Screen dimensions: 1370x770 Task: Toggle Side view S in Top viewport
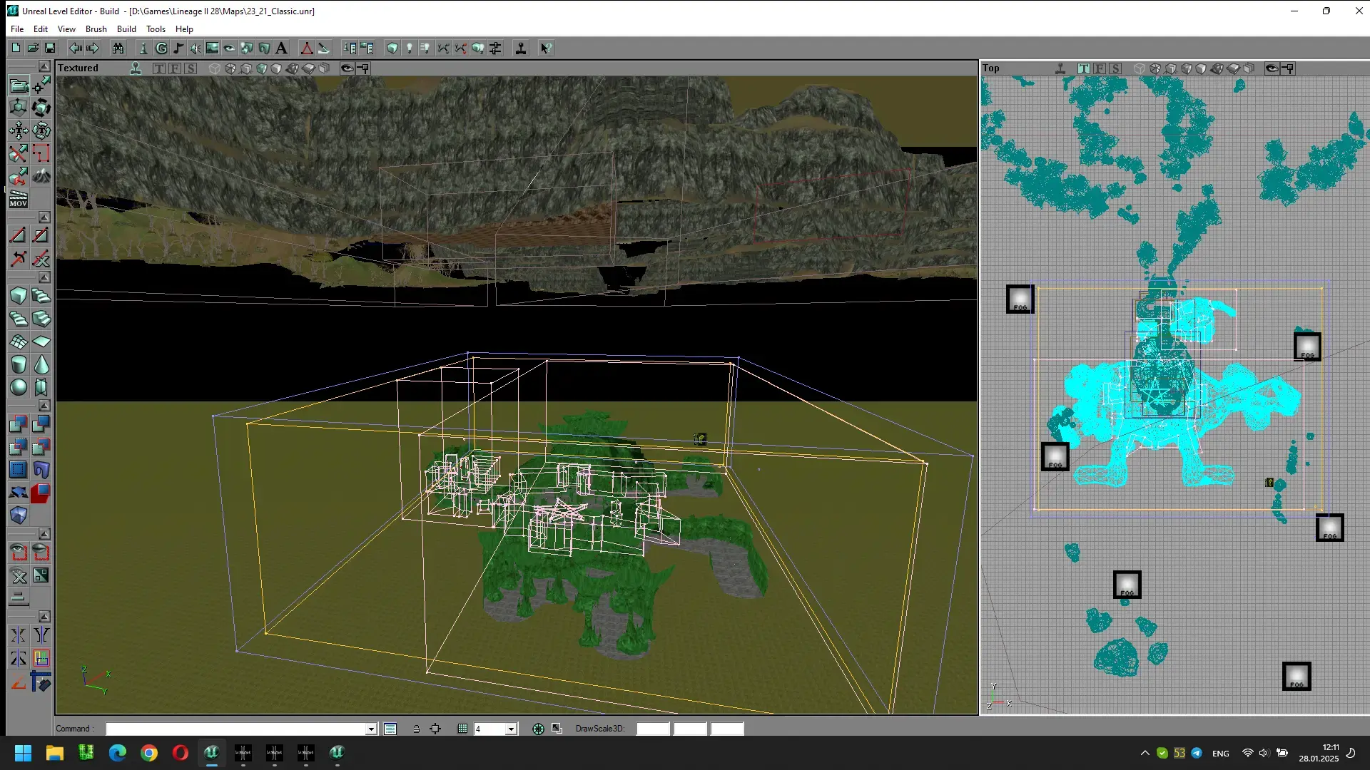[1115, 68]
